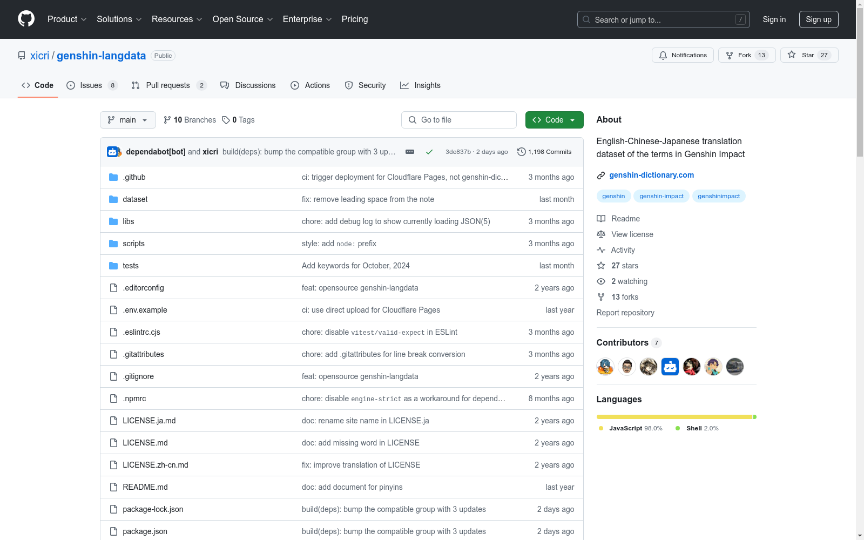This screenshot has width=864, height=540.
Task: Click the xicri owner link
Action: 39,56
